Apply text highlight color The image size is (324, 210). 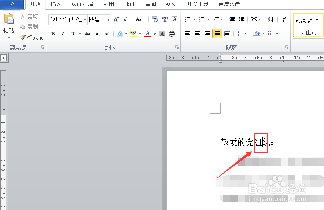pos(132,34)
